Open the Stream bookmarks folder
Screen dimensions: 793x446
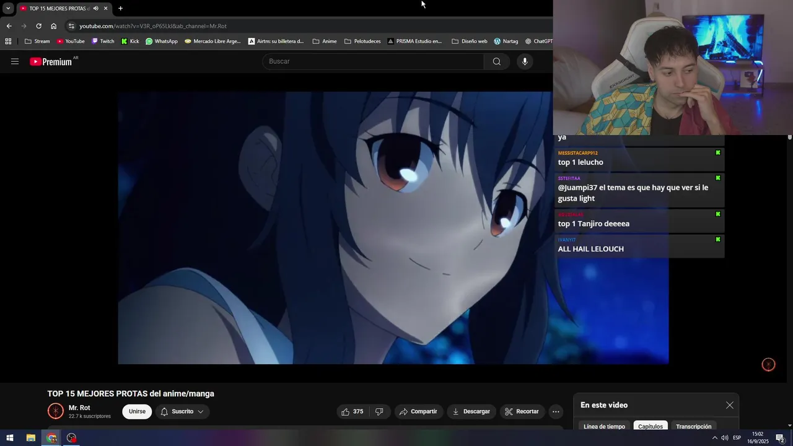coord(37,42)
